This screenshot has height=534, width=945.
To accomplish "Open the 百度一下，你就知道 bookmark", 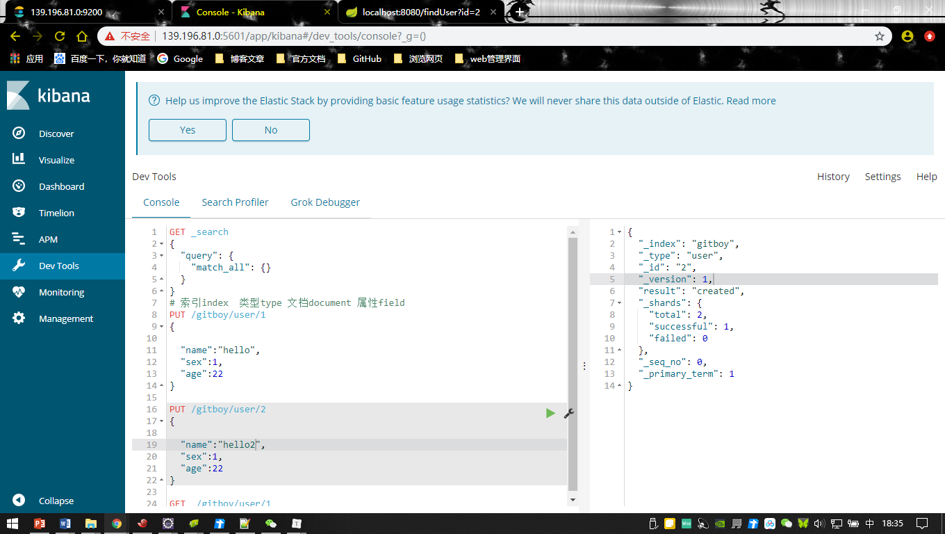I will coord(100,58).
